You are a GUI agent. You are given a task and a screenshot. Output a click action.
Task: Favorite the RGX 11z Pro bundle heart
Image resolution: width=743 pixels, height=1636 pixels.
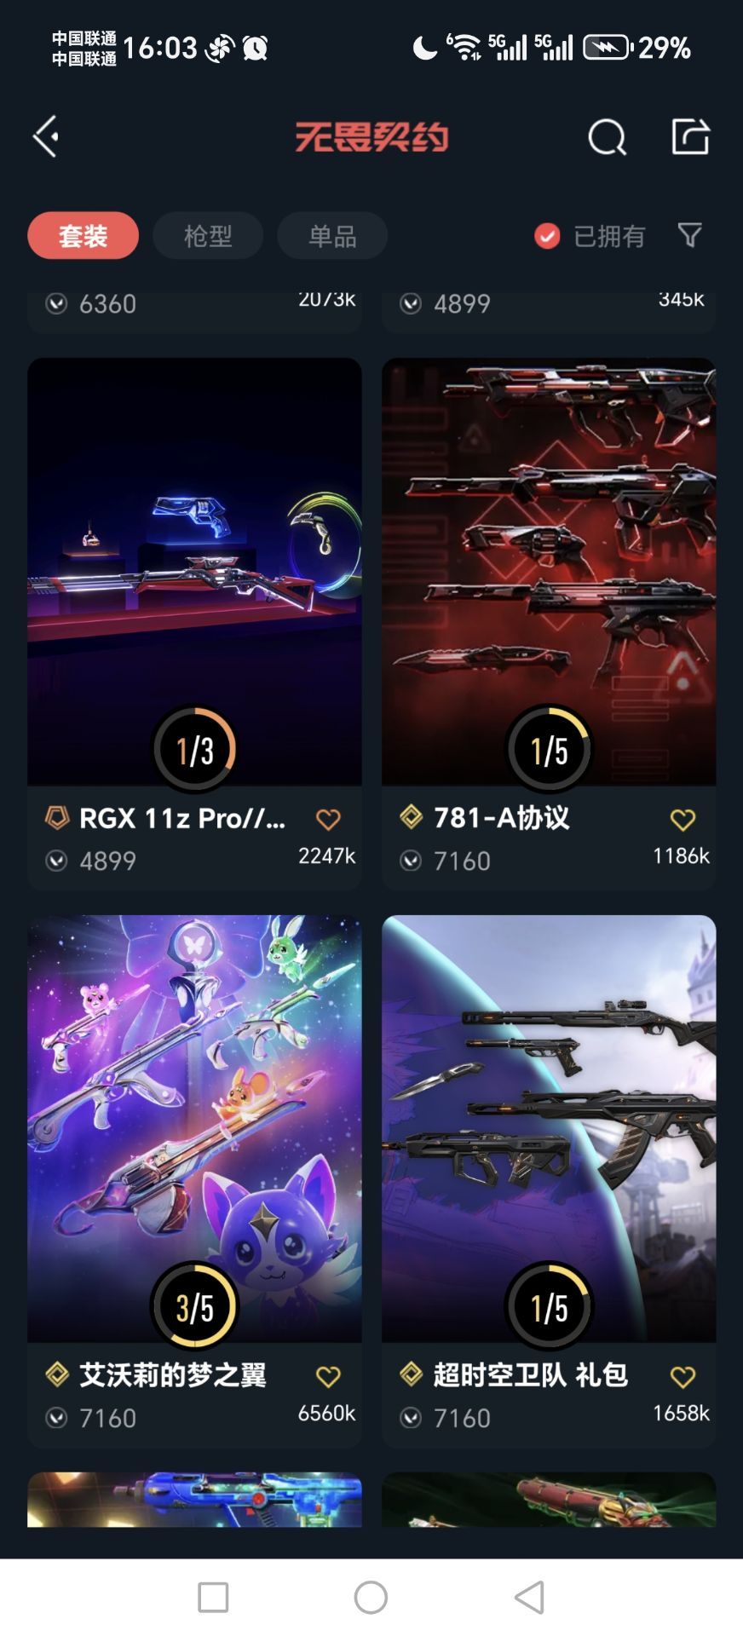pos(328,820)
